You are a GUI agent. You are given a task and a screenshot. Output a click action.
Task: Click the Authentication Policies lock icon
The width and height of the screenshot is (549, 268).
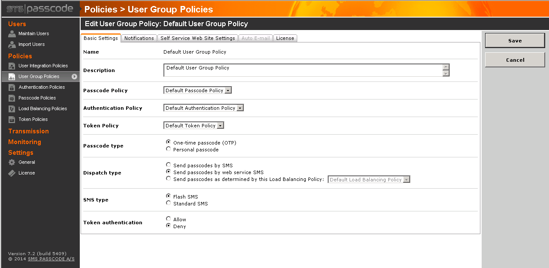click(x=12, y=87)
